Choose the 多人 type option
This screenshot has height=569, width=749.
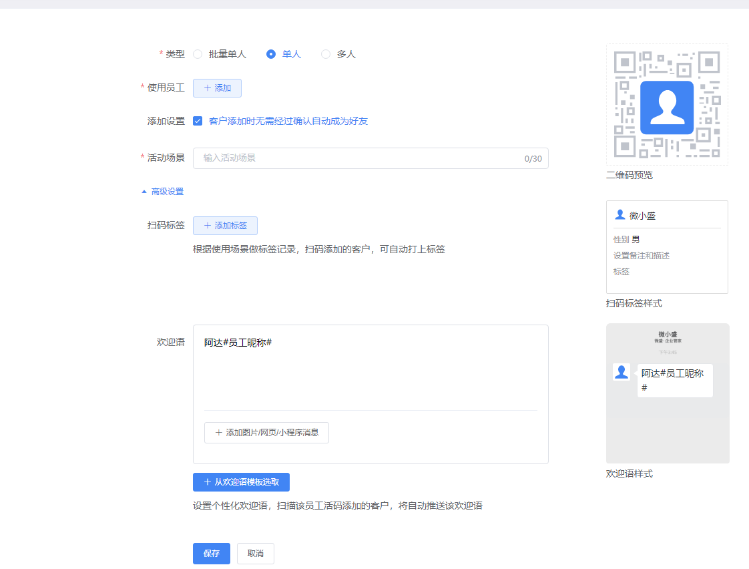coord(326,54)
